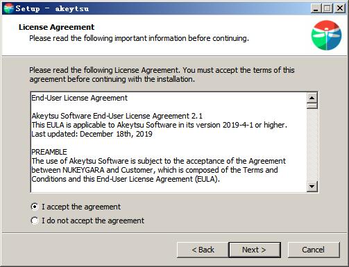Go to the previous step with Back
This screenshot has height=267, width=349.
point(203,250)
